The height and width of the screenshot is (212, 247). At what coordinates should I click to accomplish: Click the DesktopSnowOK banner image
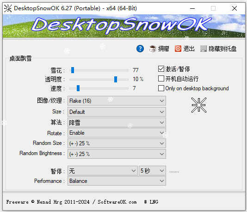[x=124, y=26]
